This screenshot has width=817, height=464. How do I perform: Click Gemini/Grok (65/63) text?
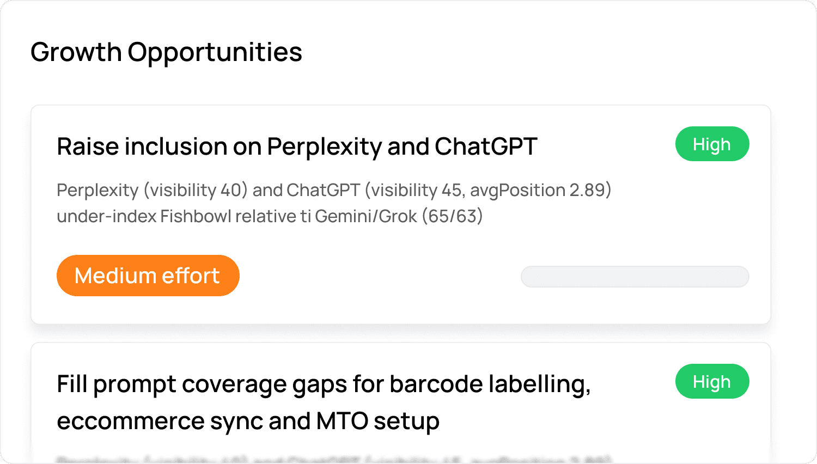click(x=399, y=216)
